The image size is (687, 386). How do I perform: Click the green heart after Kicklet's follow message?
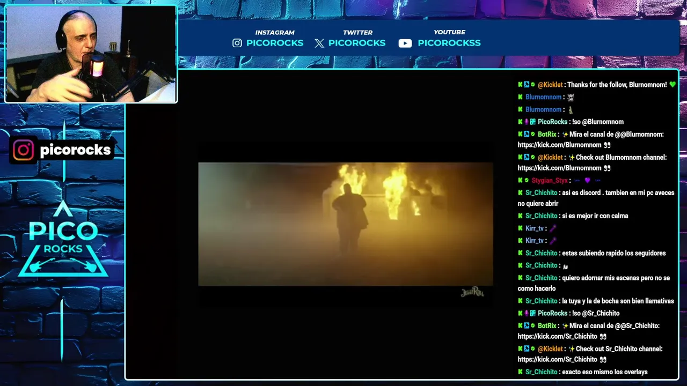673,85
